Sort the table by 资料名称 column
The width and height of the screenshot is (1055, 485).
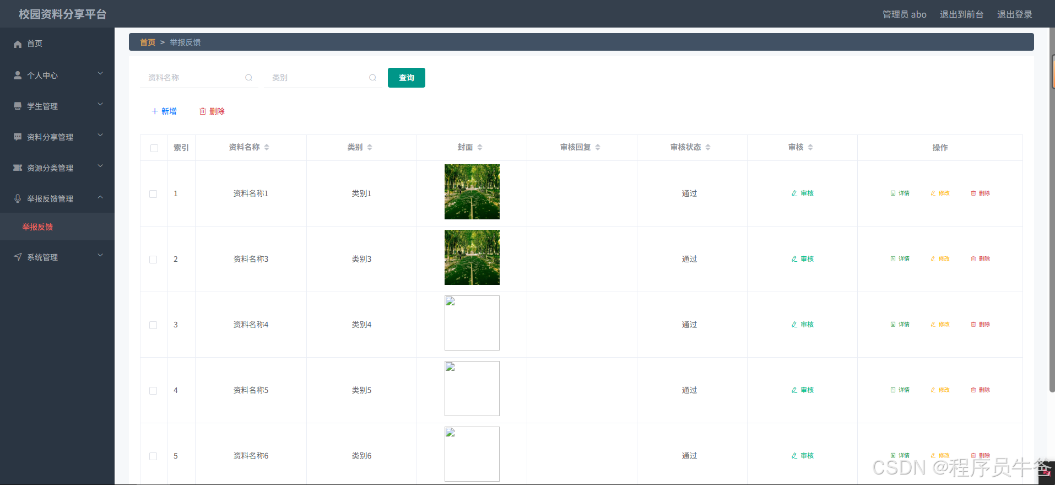tap(267, 147)
